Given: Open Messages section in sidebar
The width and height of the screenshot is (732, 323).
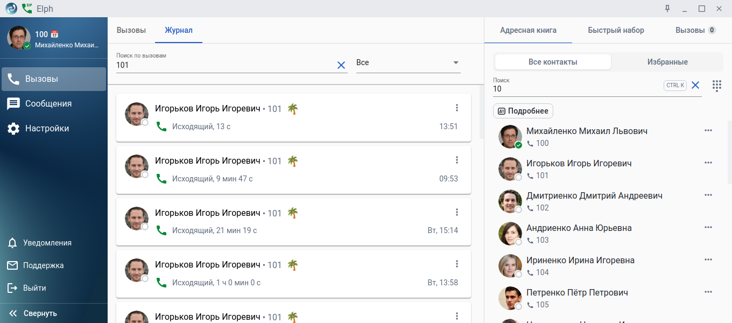Looking at the screenshot, I should click(x=48, y=103).
